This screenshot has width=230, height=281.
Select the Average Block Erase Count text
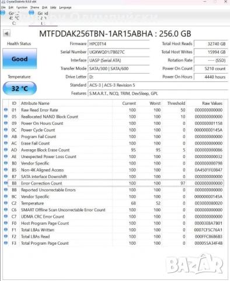point(45,150)
